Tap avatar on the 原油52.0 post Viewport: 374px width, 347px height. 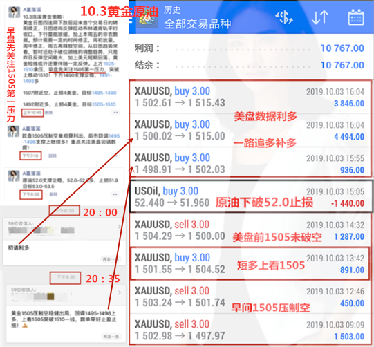pyautogui.click(x=14, y=176)
